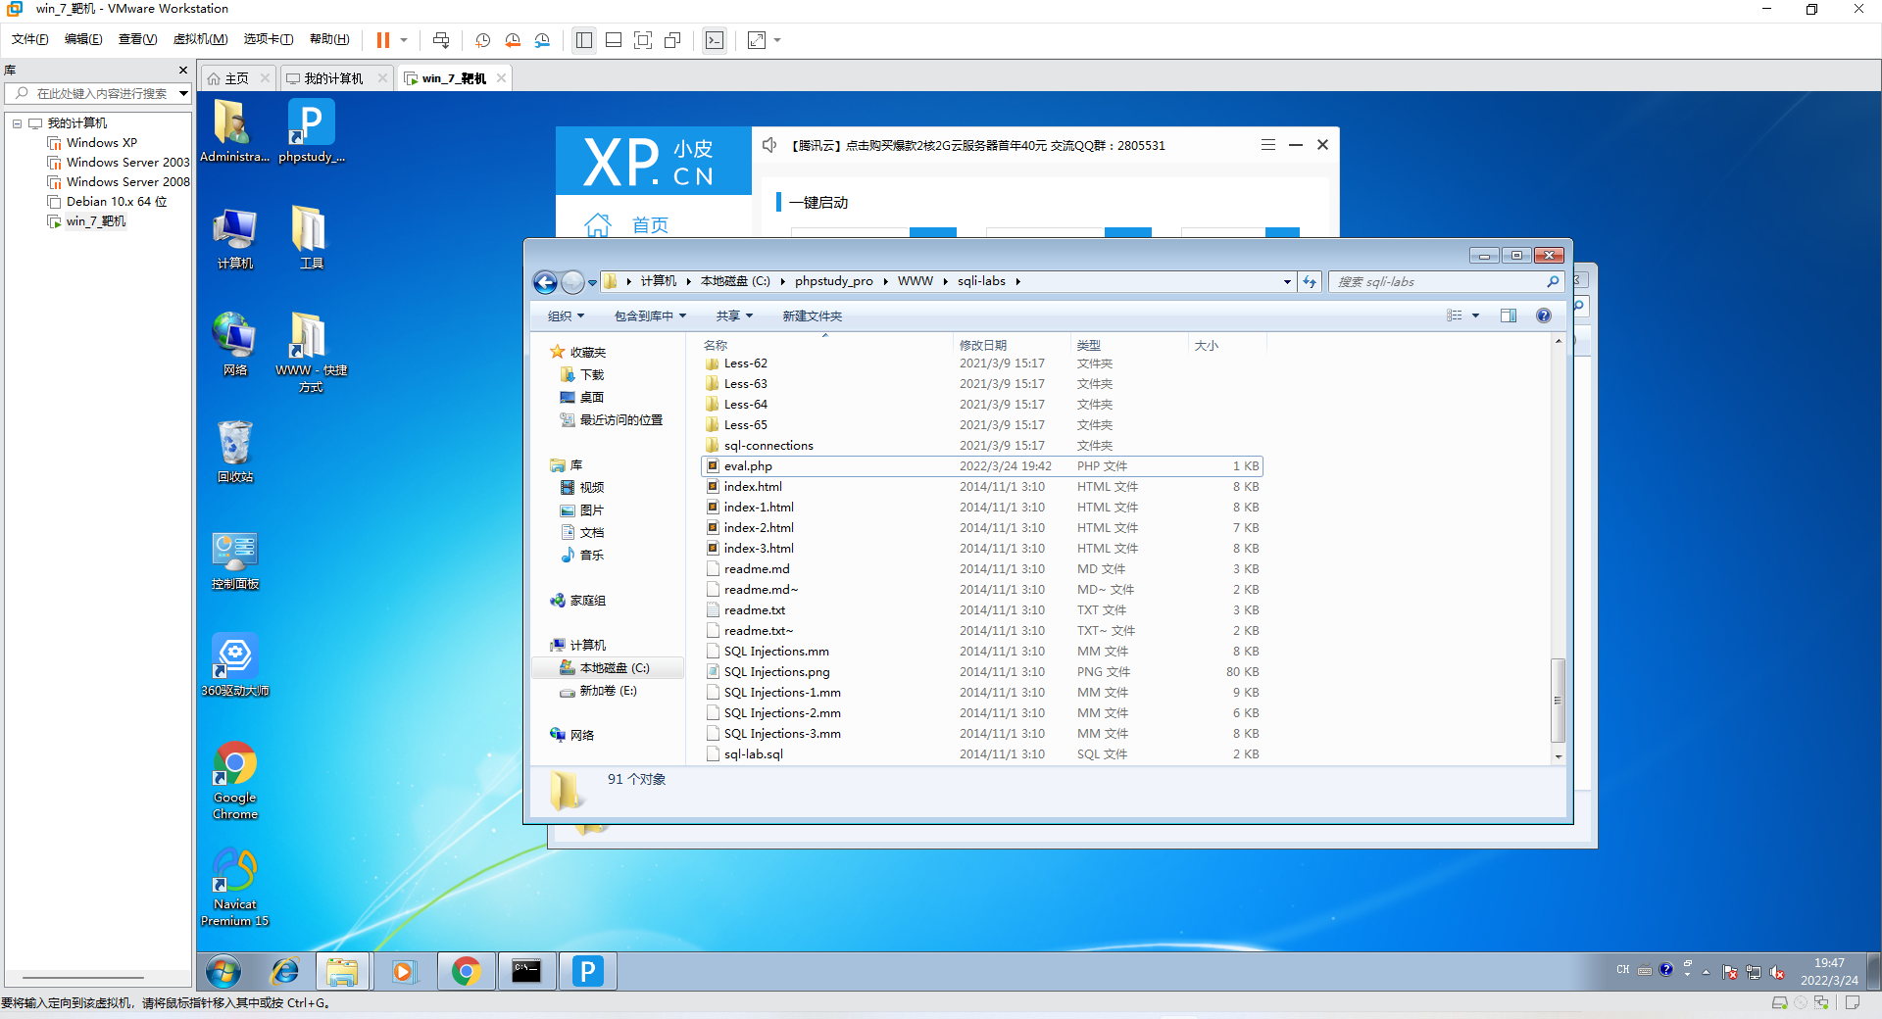Open the command prompt taskbar item
Image resolution: width=1882 pixels, height=1019 pixels.
click(x=526, y=971)
